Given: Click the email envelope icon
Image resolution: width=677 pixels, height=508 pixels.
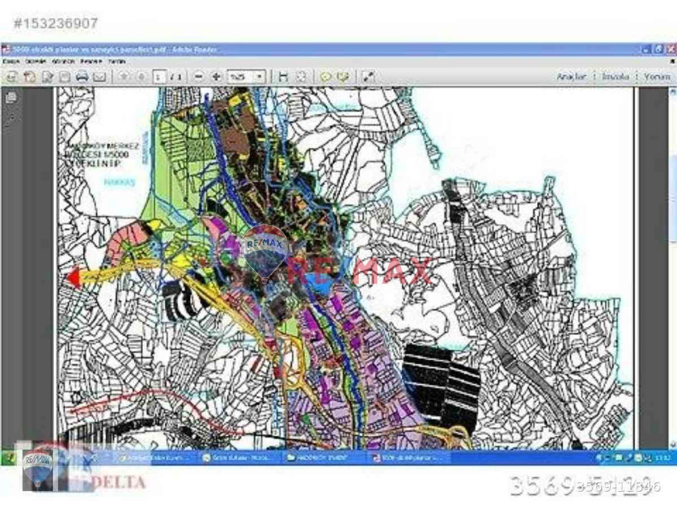Looking at the screenshot, I should tap(99, 77).
